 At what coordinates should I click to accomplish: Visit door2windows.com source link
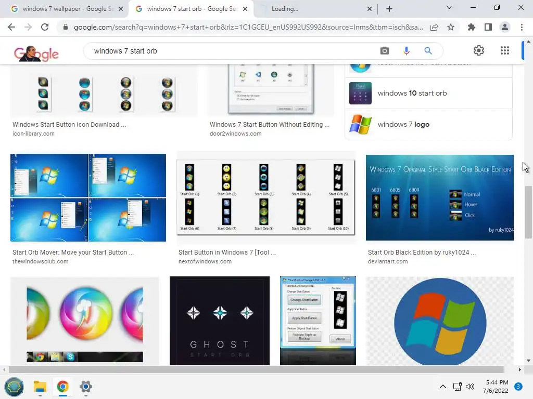click(x=236, y=134)
